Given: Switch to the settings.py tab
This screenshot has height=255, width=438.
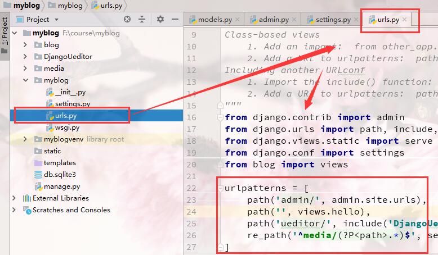Looking at the screenshot, I should (x=329, y=20).
